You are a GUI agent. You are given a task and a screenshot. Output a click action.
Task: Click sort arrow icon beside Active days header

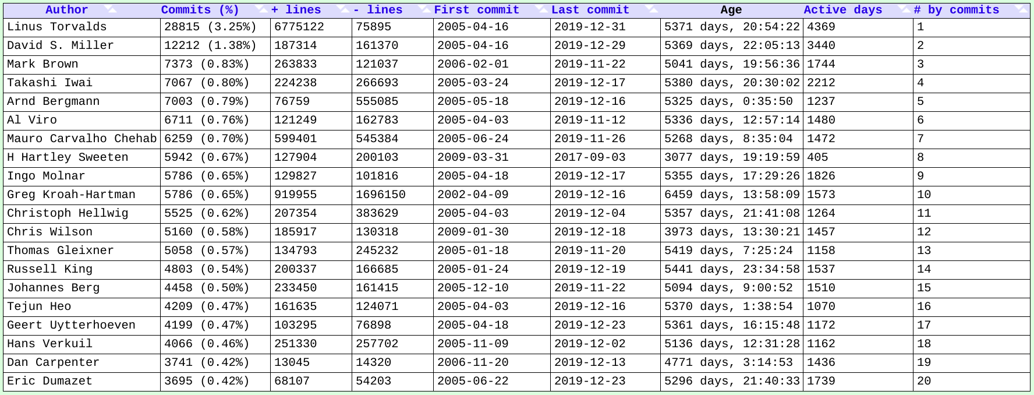pyautogui.click(x=903, y=9)
